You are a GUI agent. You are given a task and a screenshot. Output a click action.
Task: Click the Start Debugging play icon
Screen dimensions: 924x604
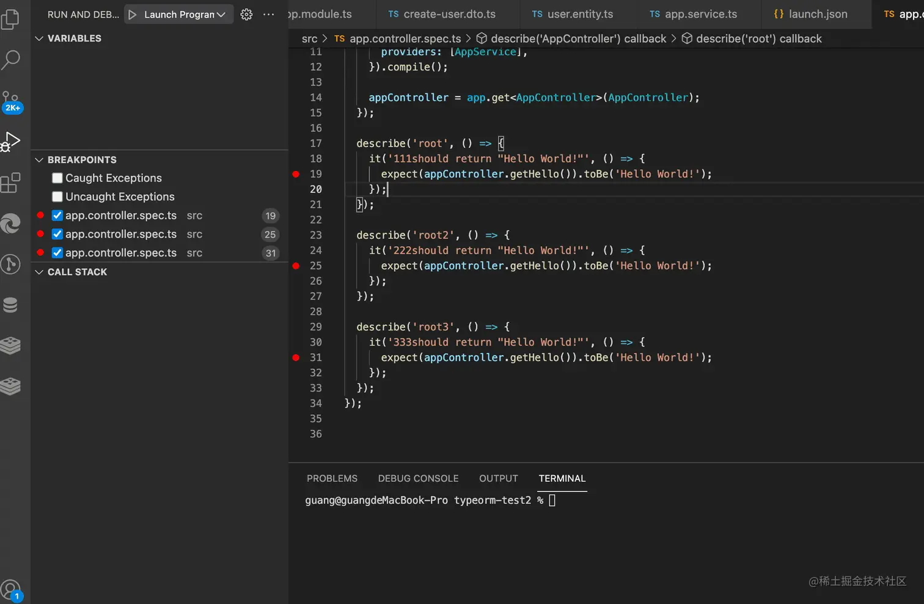pyautogui.click(x=133, y=15)
